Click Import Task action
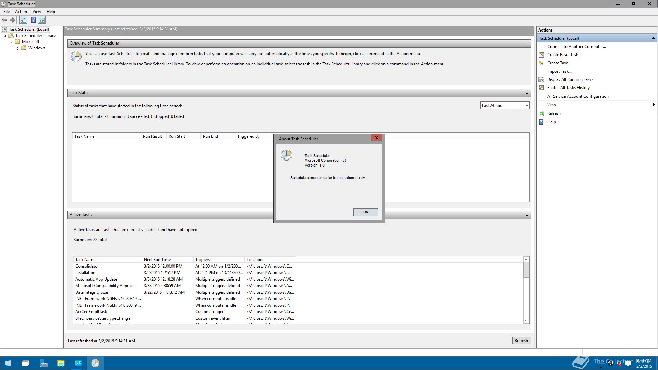 click(x=559, y=71)
